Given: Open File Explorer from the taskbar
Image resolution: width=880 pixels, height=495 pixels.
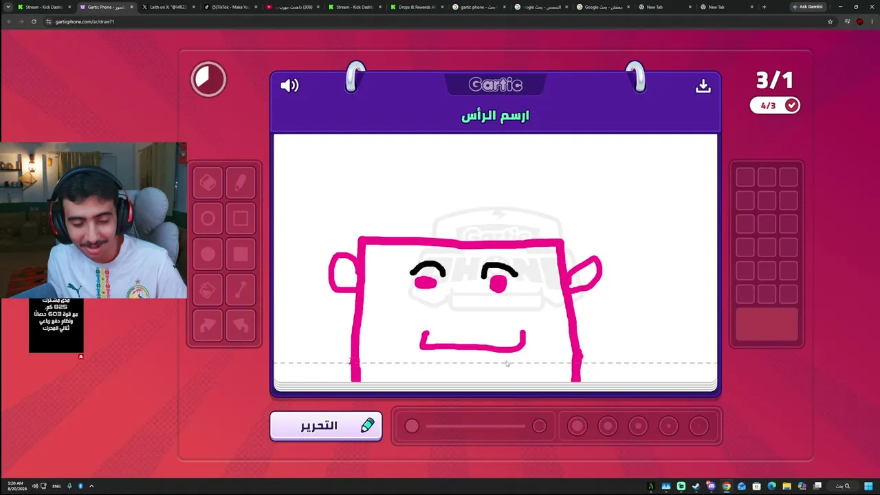Looking at the screenshot, I should [x=786, y=486].
